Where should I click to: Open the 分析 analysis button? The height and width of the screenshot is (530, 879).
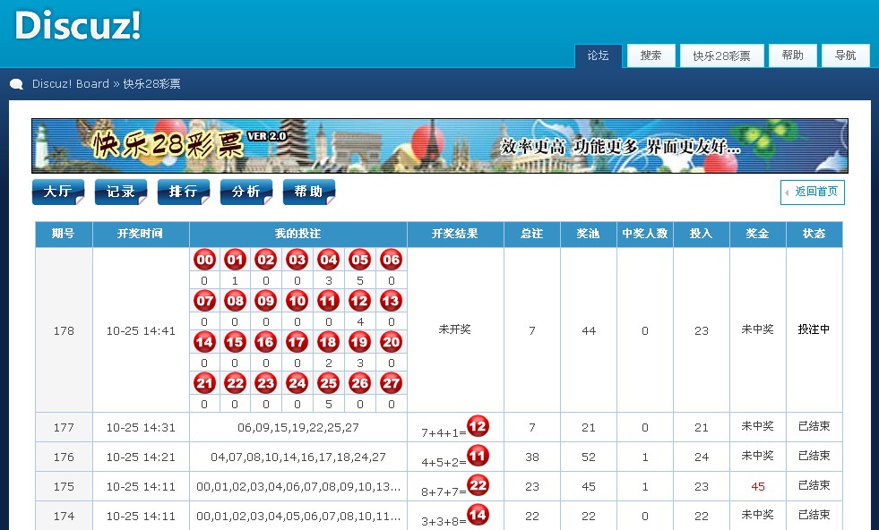(x=246, y=192)
